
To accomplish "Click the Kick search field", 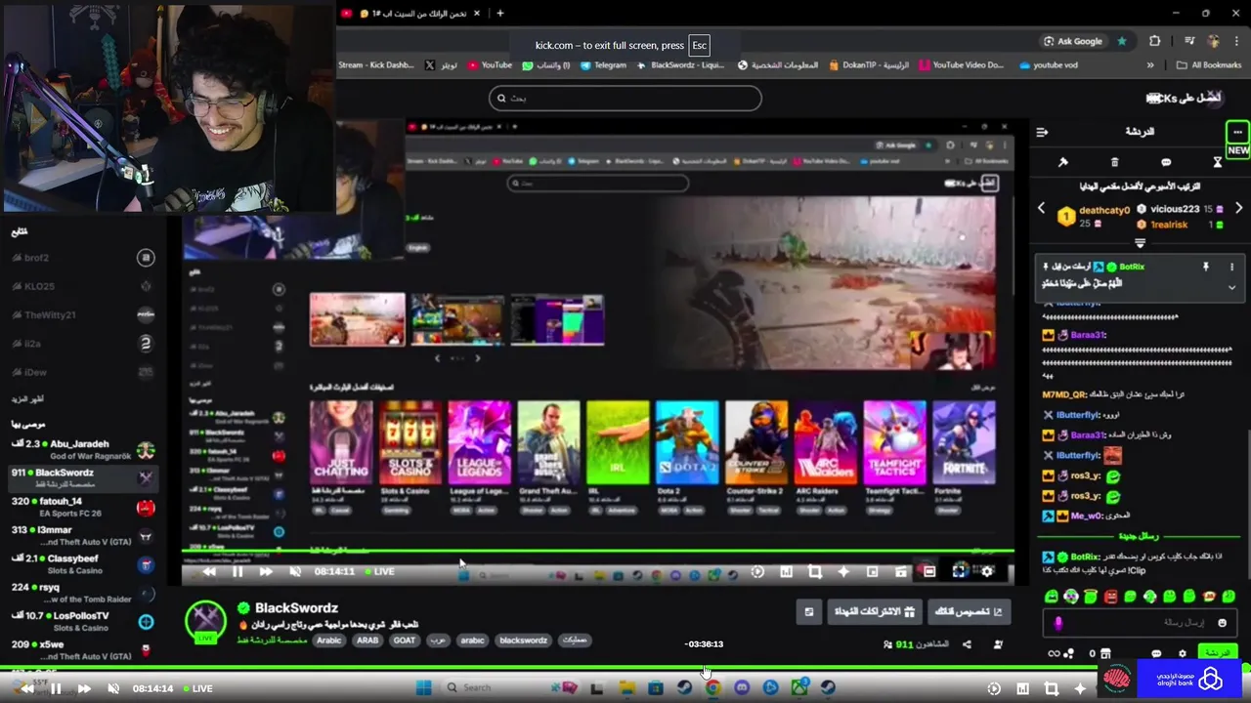I will point(625,98).
